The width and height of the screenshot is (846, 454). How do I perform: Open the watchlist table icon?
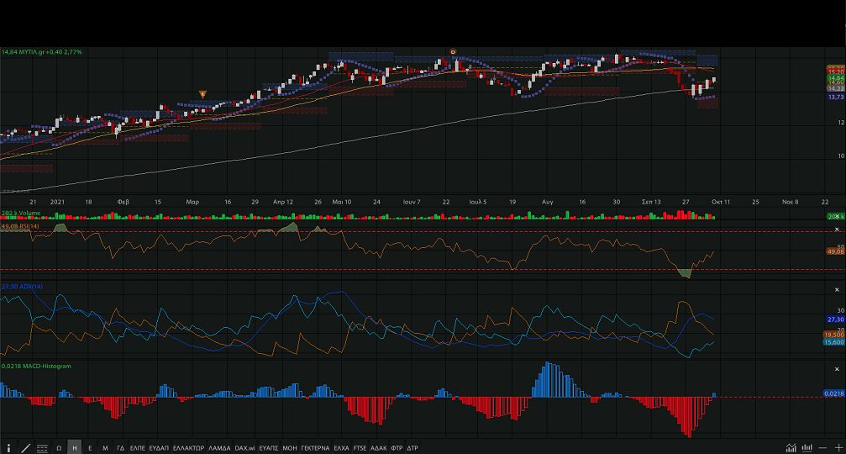pyautogui.click(x=42, y=448)
